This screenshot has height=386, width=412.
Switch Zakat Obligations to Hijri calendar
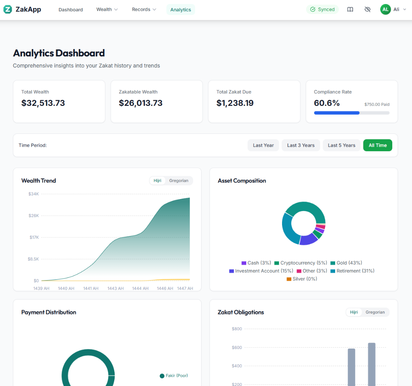tap(353, 312)
